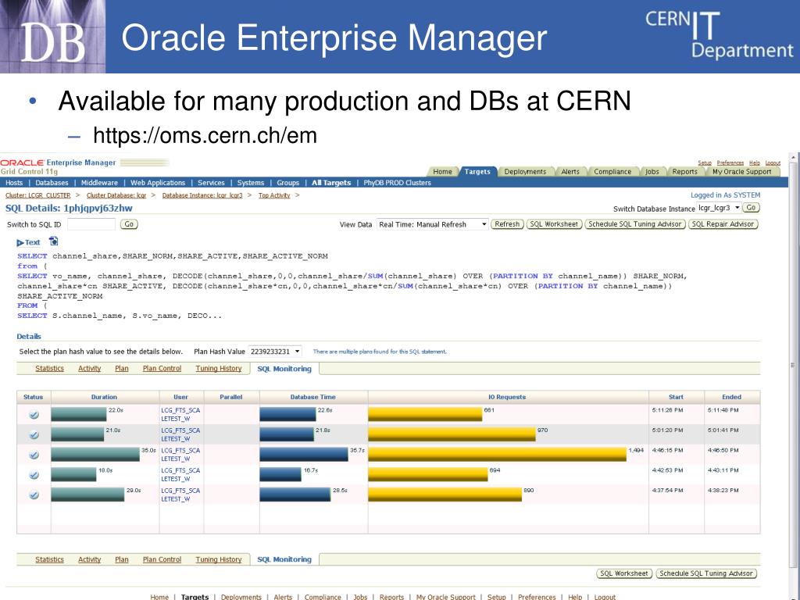Click the copy SQL text icon
The image size is (800, 600).
pyautogui.click(x=54, y=241)
